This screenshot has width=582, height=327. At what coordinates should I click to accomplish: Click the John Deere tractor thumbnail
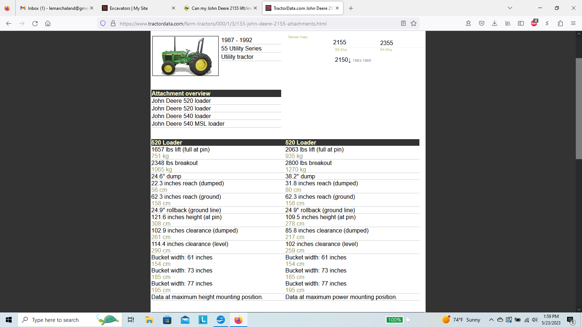click(x=186, y=56)
